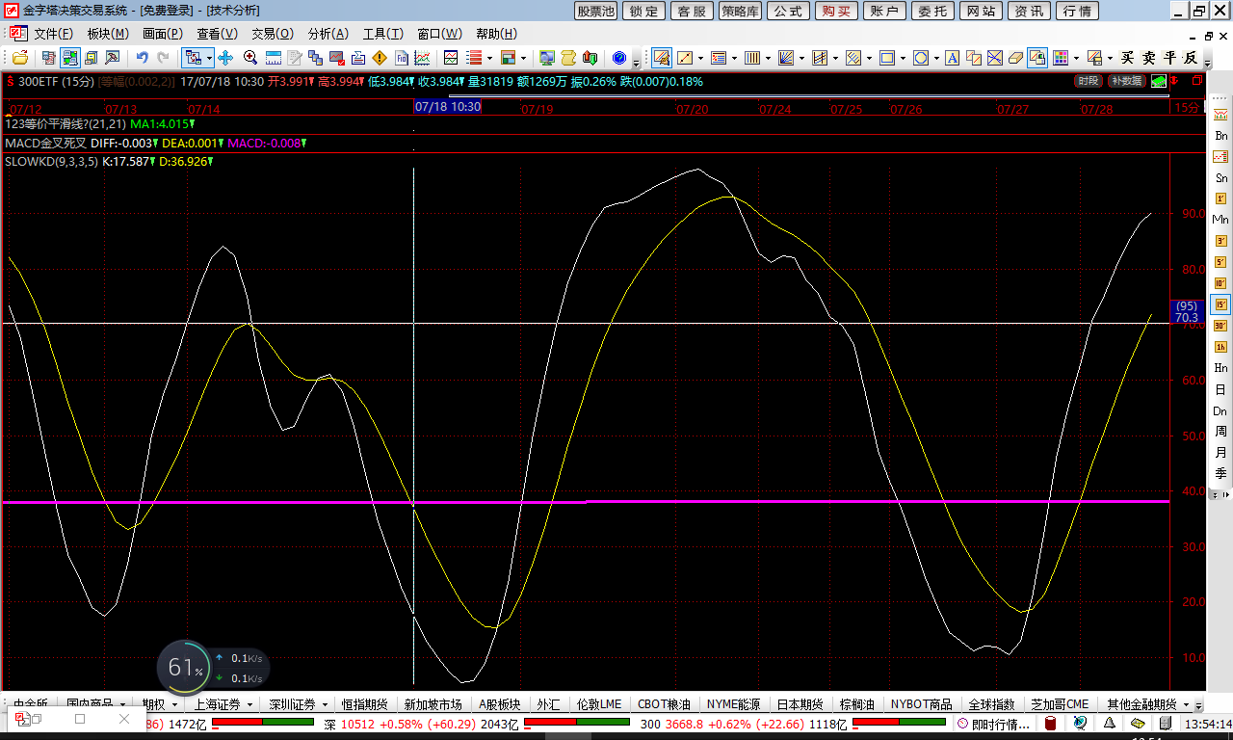Click the 策略库 button

[740, 11]
